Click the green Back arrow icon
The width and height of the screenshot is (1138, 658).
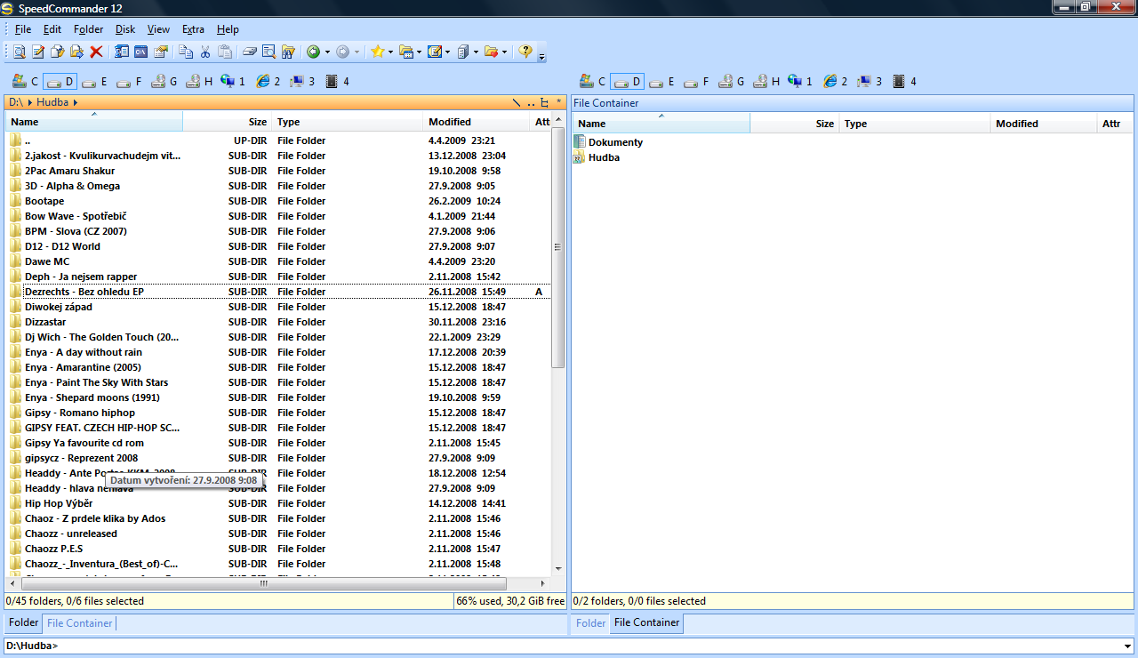pyautogui.click(x=313, y=52)
